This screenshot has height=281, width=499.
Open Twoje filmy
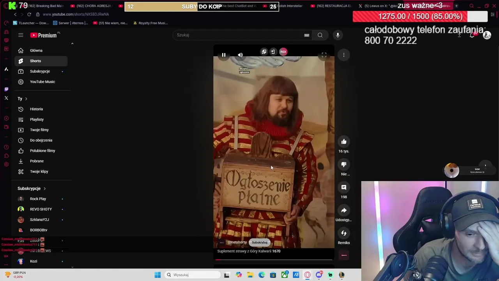pyautogui.click(x=41, y=130)
